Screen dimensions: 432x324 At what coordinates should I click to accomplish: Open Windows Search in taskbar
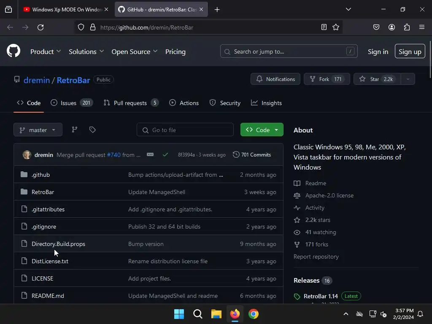198,314
